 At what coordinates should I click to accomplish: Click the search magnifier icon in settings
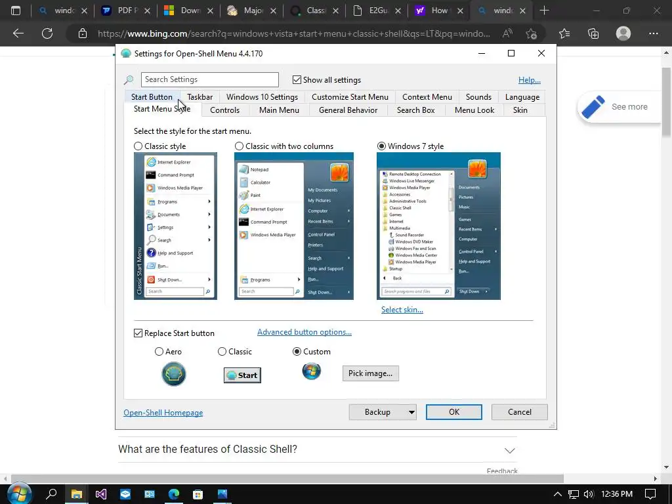[129, 80]
